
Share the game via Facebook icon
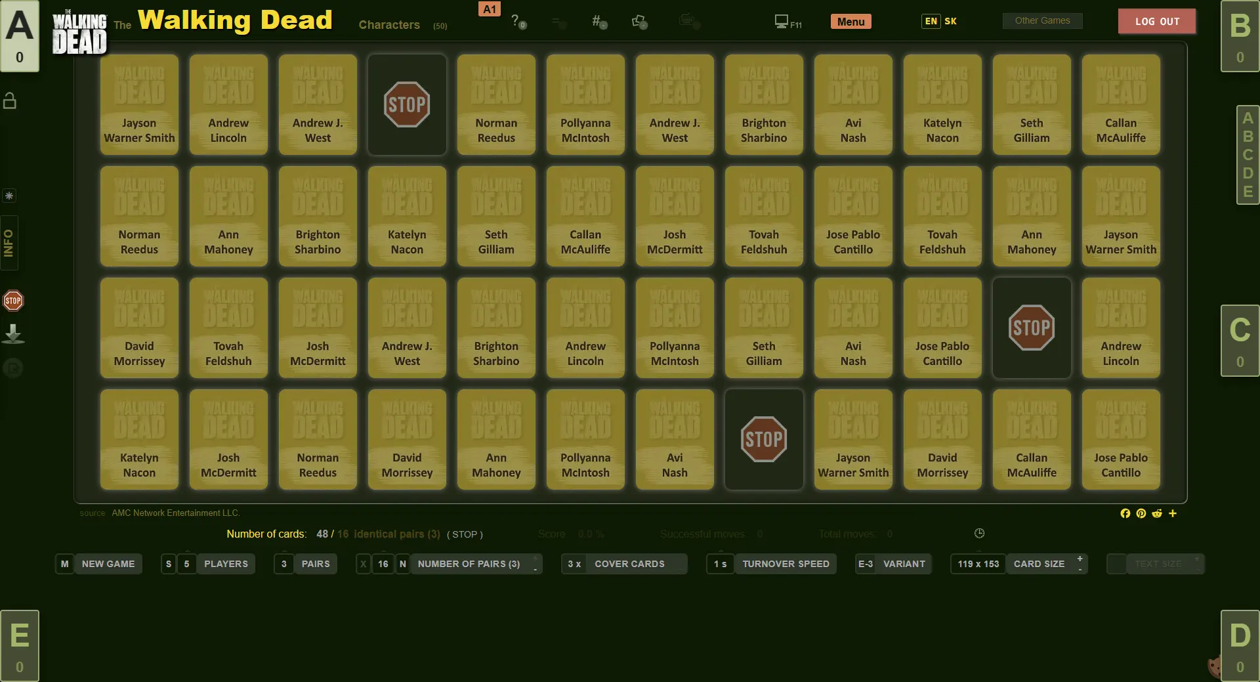click(x=1125, y=513)
